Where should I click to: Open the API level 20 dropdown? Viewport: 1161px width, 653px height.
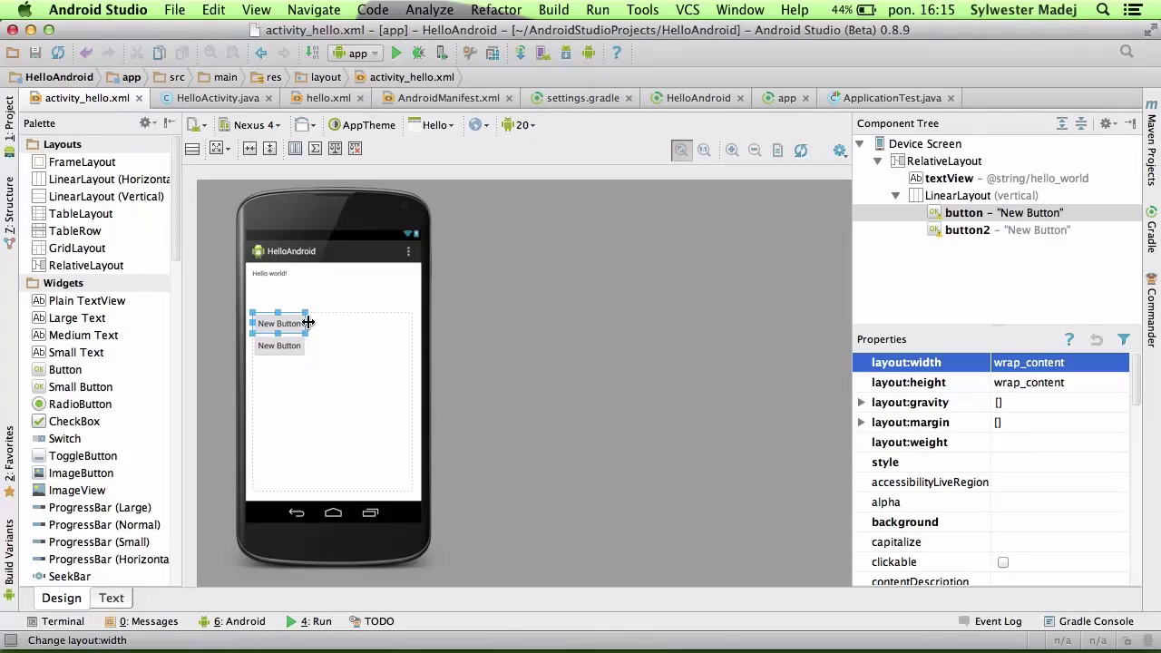coord(519,125)
